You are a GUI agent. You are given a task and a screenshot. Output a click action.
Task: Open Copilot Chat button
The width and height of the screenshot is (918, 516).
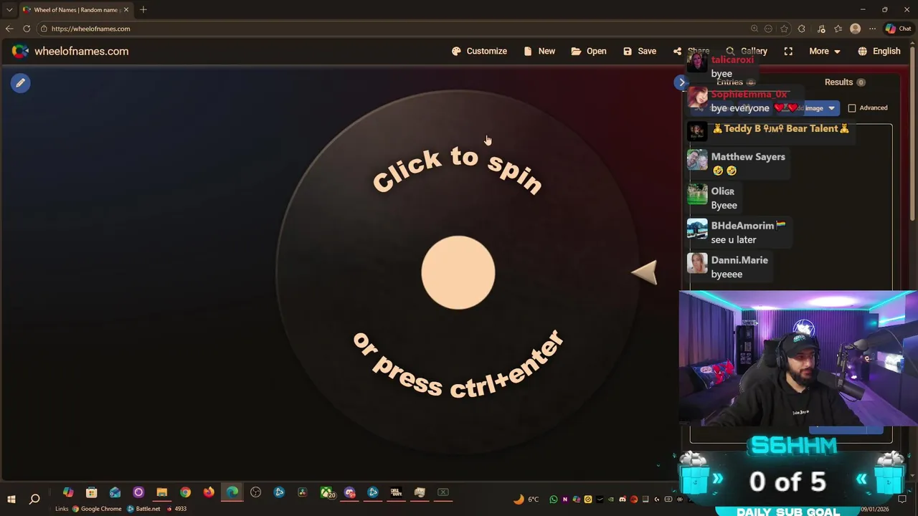click(x=899, y=29)
